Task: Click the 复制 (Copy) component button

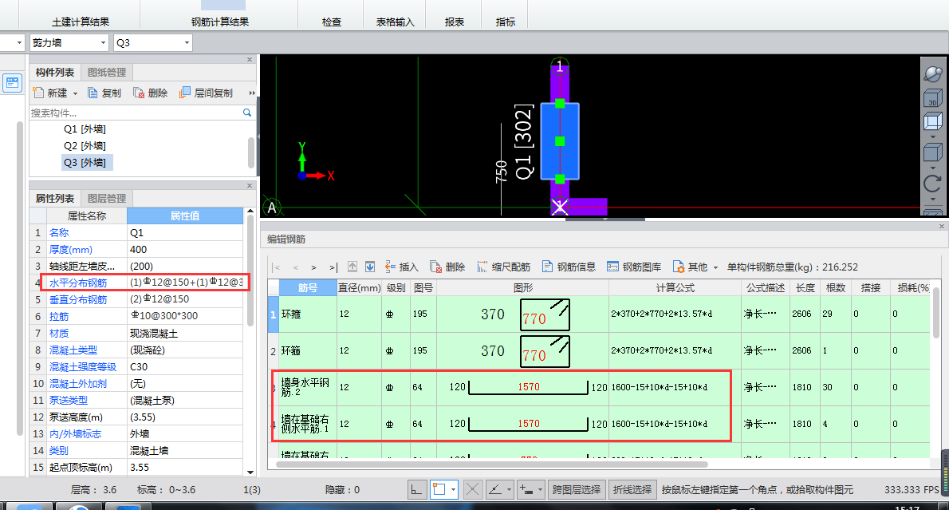Action: point(104,93)
